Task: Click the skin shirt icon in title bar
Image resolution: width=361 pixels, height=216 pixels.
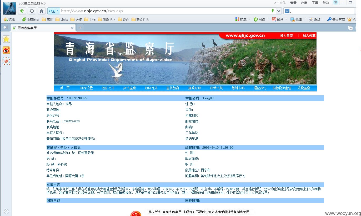Action: coord(335,2)
